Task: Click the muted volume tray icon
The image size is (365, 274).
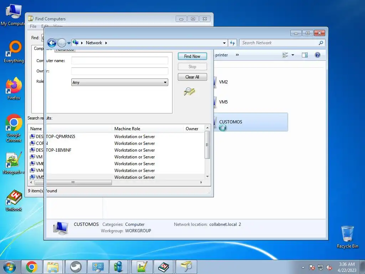Action: click(329, 267)
